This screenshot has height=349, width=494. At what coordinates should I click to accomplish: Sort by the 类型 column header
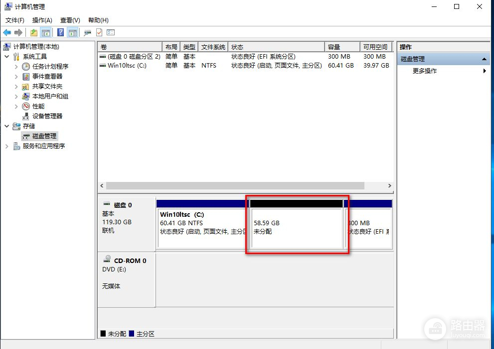(x=189, y=47)
